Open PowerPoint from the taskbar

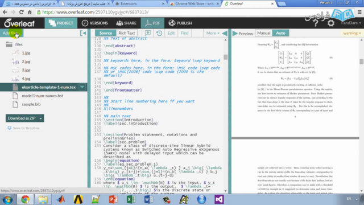pos(113,199)
